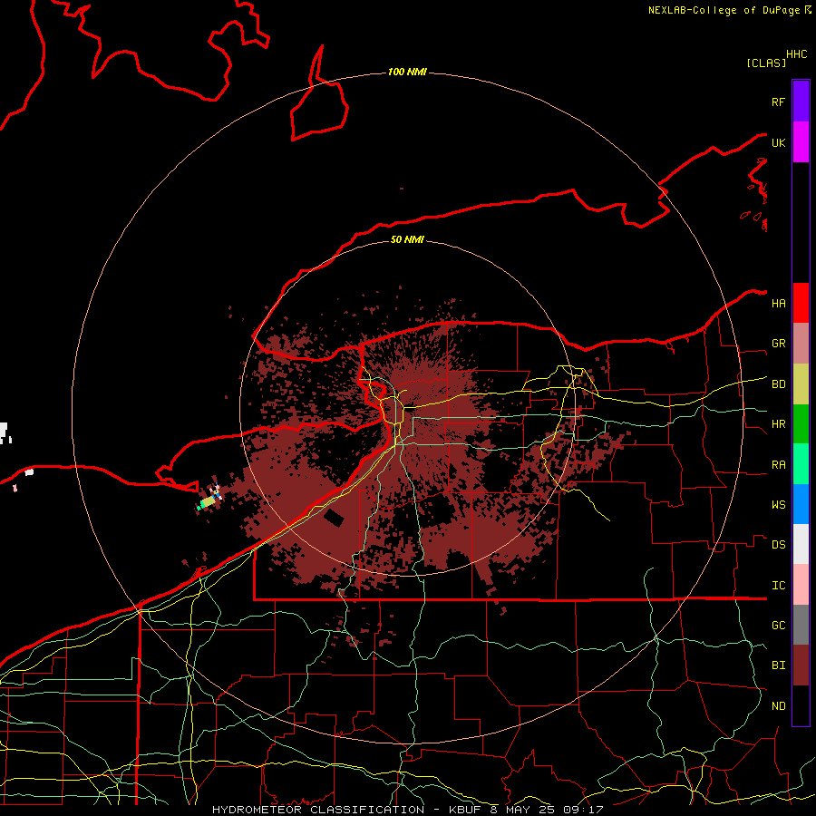Screen dimensions: 816x816
Task: Click the magenta UK color swatch
Action: click(801, 142)
